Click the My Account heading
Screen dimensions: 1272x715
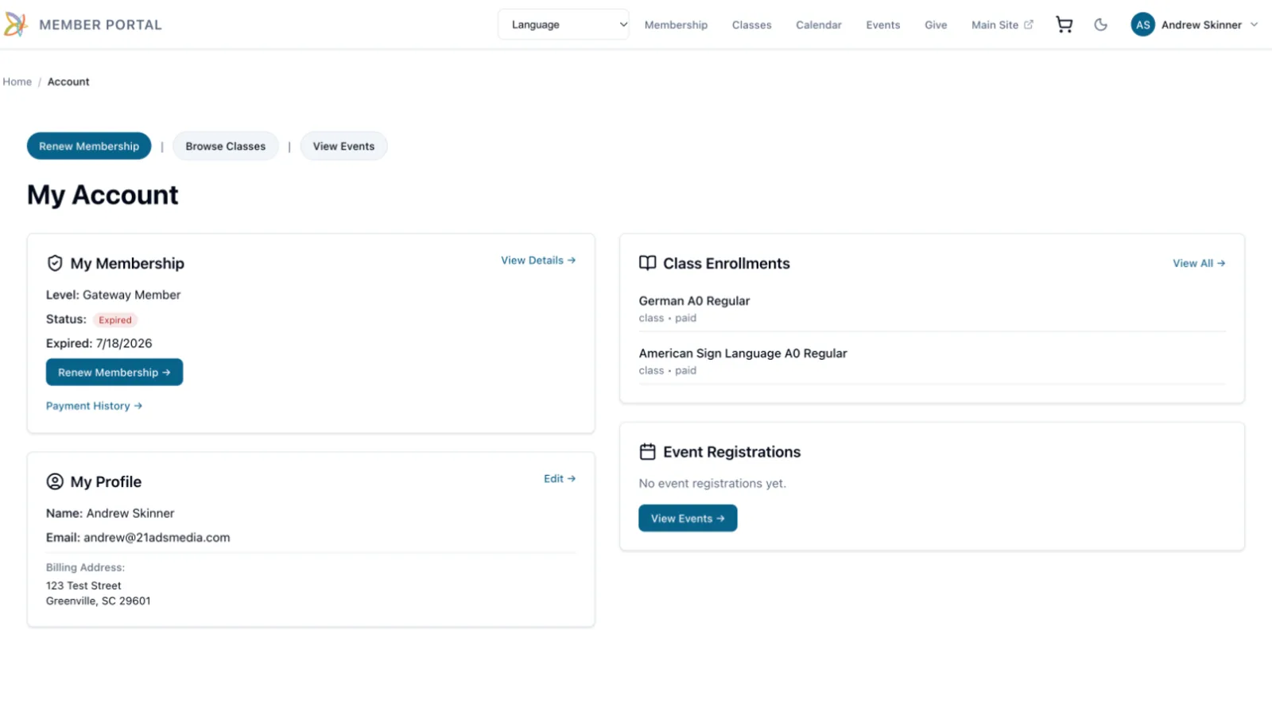(103, 195)
